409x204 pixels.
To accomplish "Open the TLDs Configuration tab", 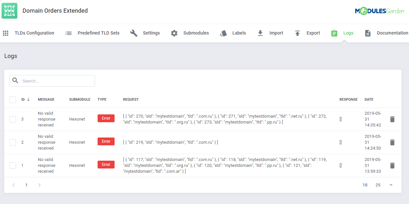I will click(x=34, y=33).
